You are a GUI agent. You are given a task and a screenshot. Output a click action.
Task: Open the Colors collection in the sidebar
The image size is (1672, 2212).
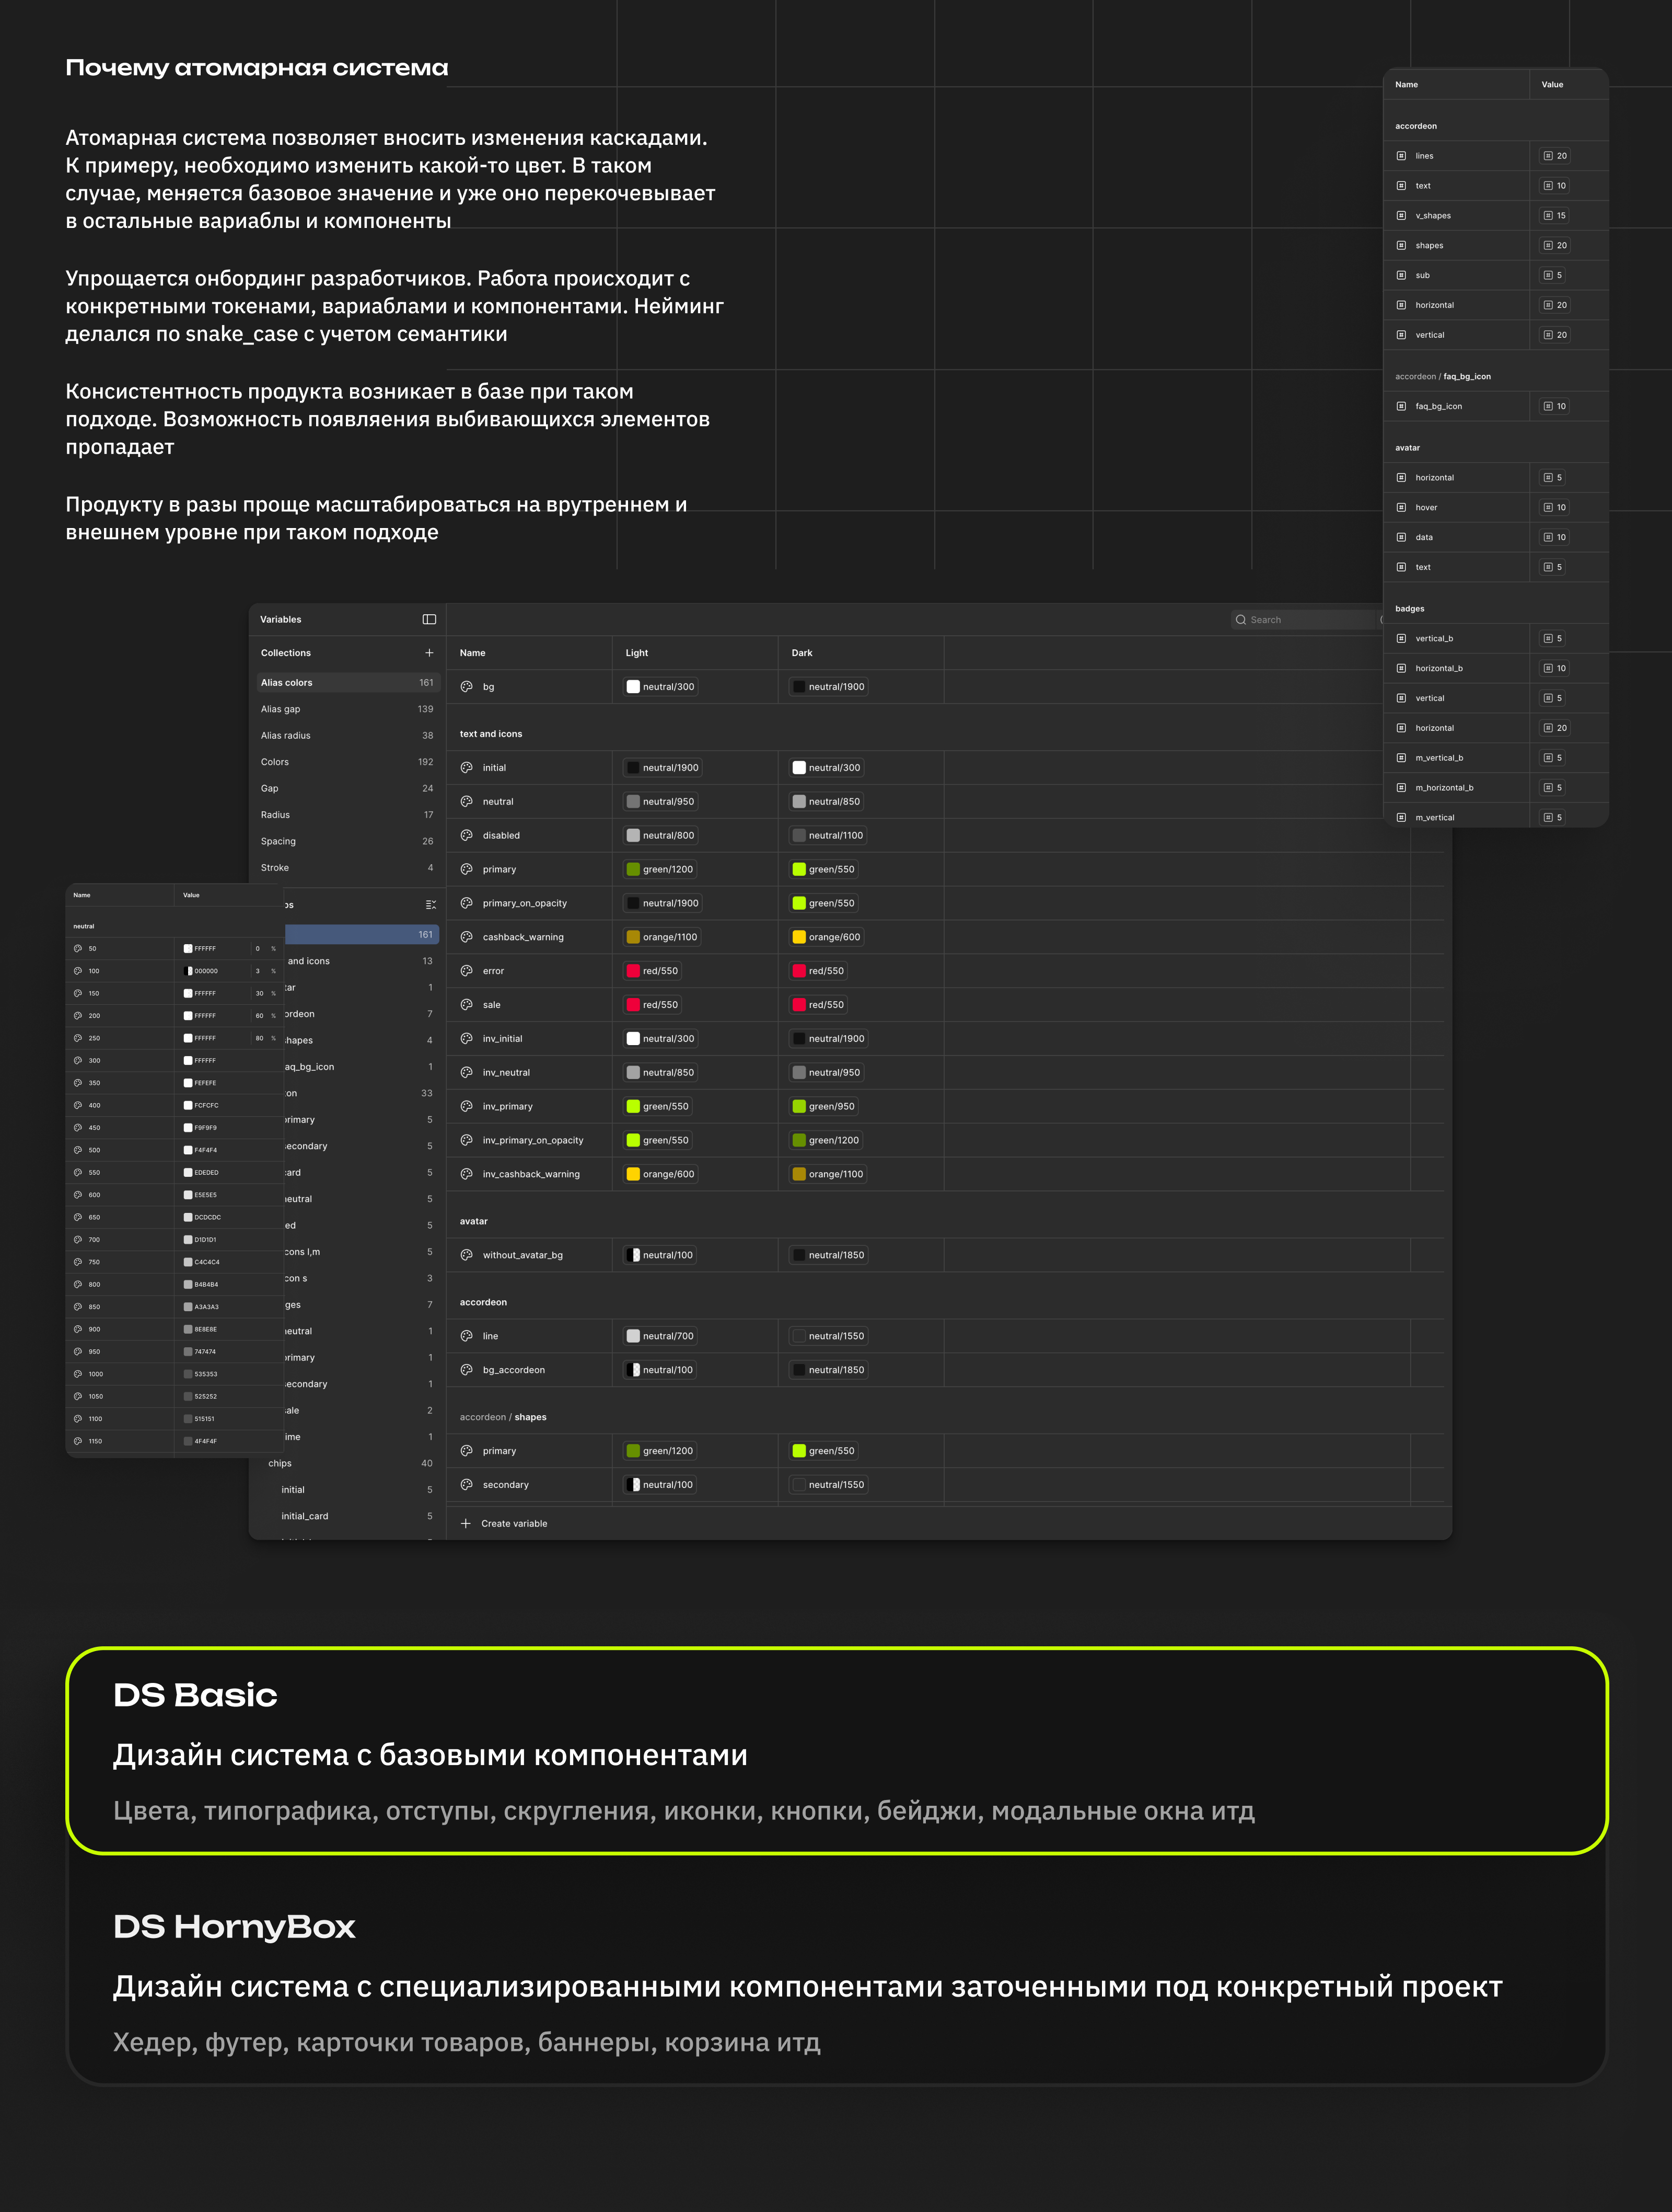pos(275,762)
